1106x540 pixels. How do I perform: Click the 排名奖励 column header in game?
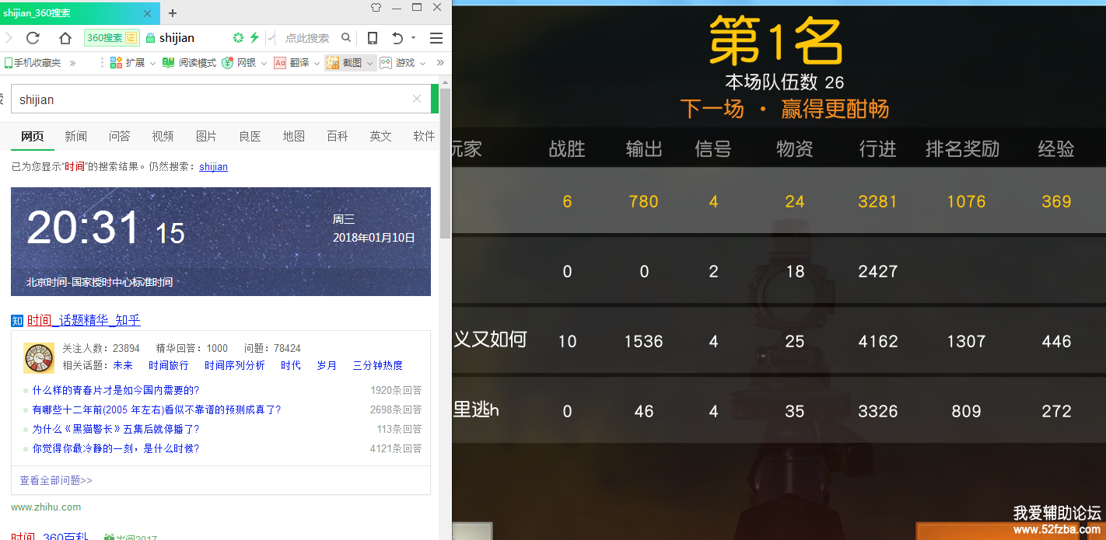962,148
